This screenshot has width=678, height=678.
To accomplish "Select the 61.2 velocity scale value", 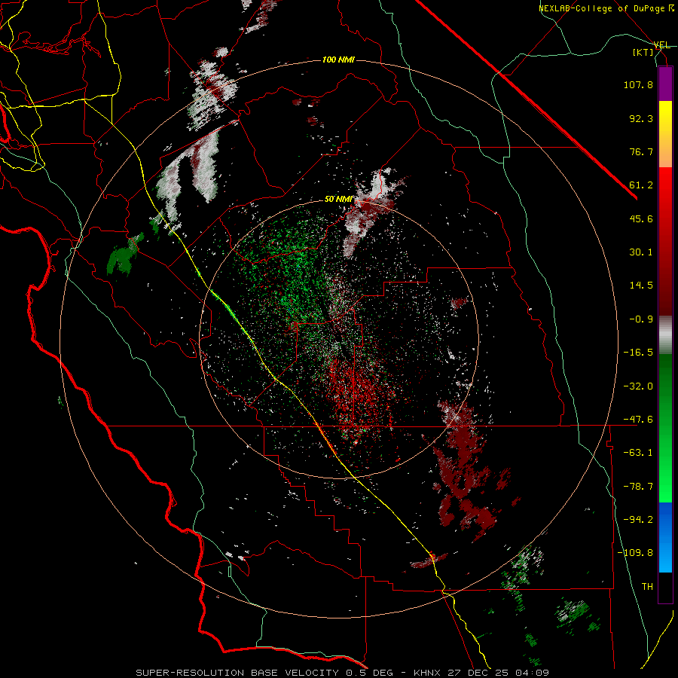I will click(641, 185).
